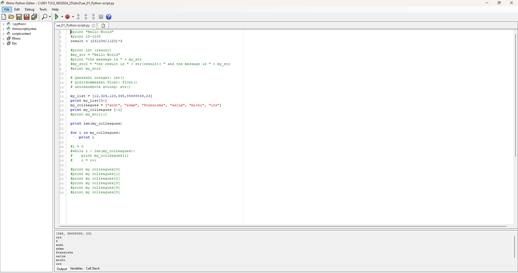Close the ue_01_Python script.py tab
518x273 pixels.
click(x=93, y=26)
